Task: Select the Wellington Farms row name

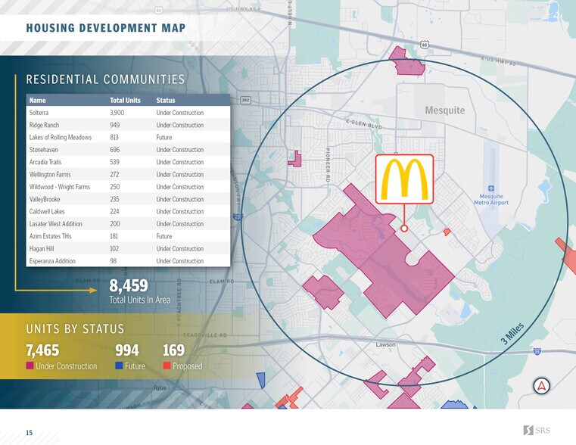Action: [50, 174]
